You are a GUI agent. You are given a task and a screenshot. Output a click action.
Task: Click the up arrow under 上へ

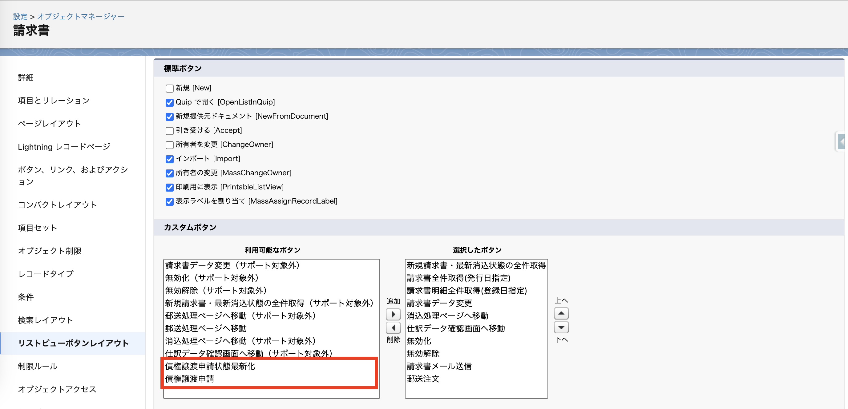pyautogui.click(x=561, y=313)
